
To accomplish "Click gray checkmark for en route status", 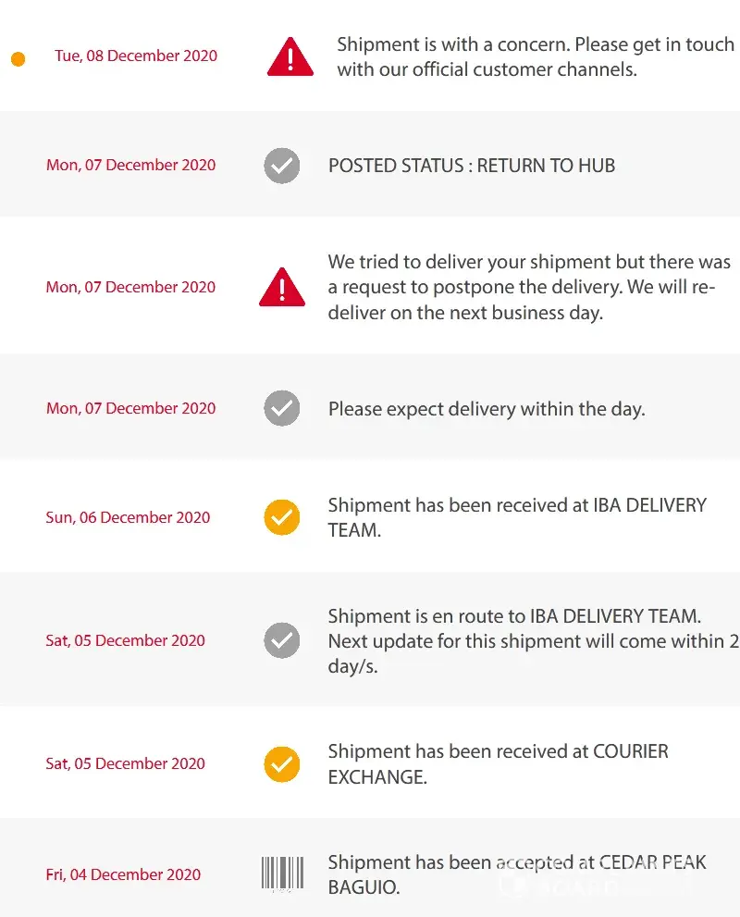I will click(x=282, y=640).
